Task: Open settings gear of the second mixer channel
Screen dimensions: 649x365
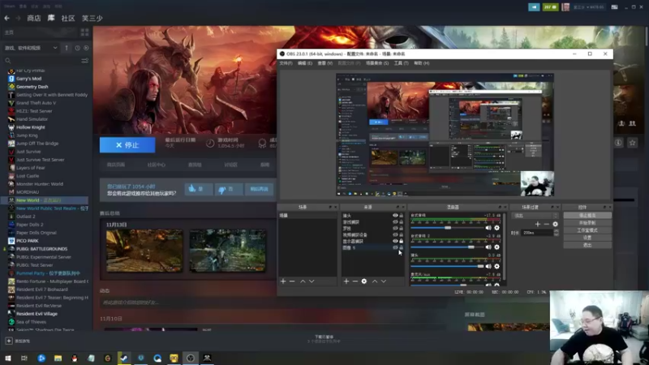Action: coord(496,247)
